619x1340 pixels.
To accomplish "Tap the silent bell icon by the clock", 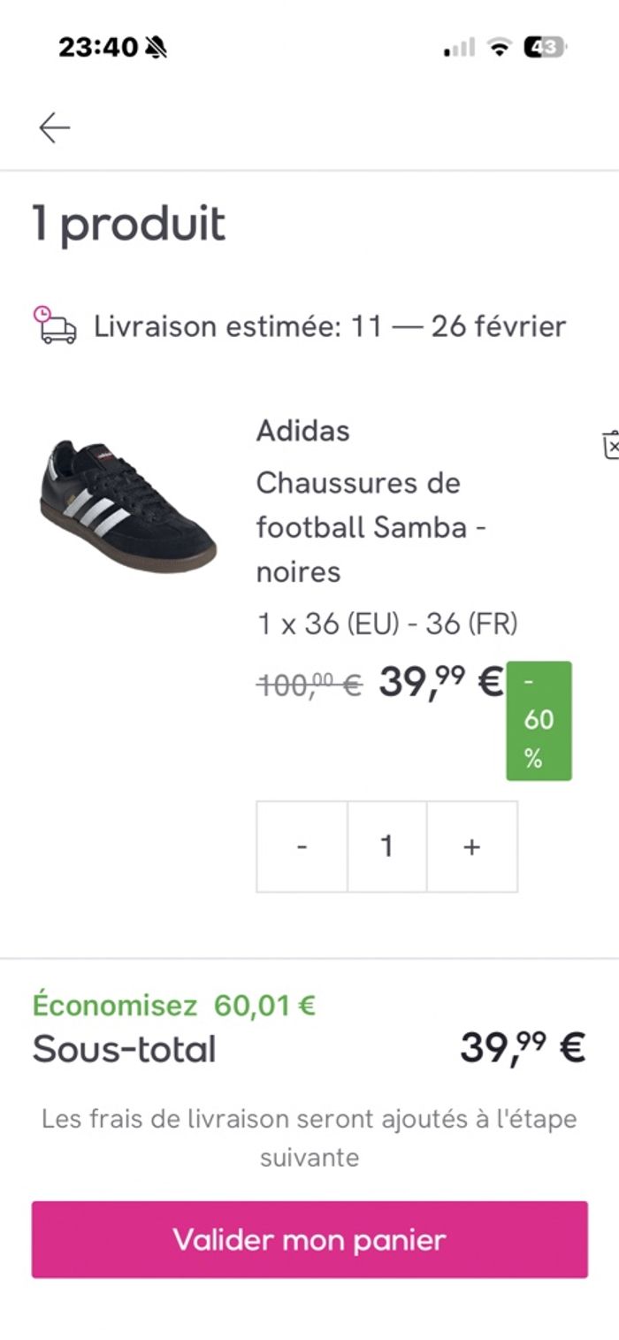I will (156, 48).
